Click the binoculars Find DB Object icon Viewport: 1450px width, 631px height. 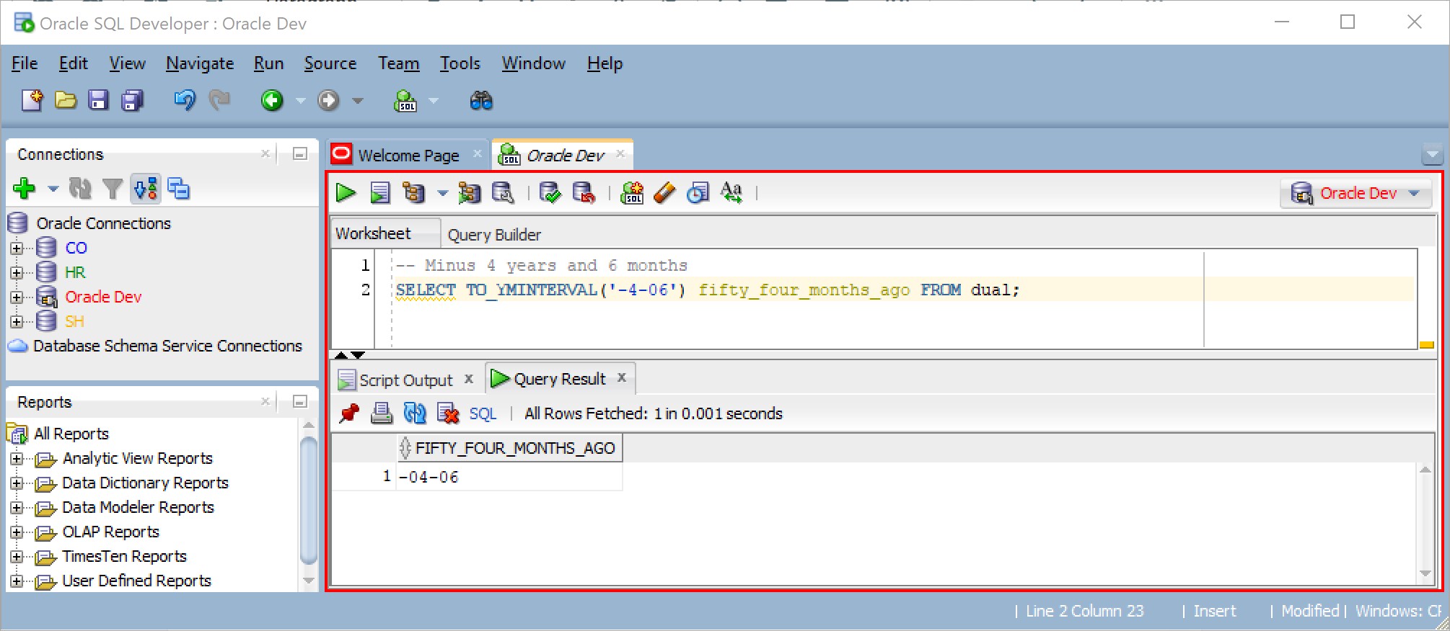481,100
